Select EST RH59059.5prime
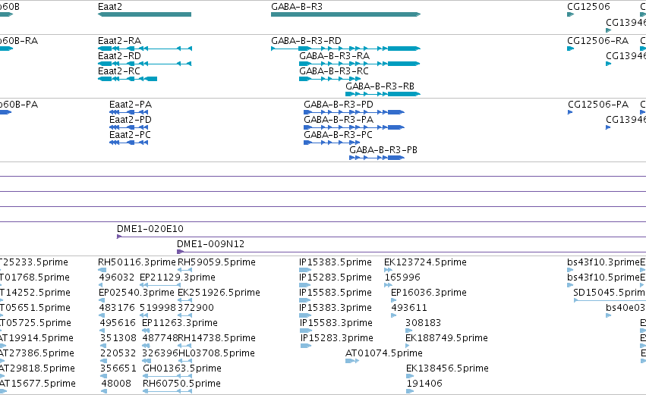 [216, 262]
